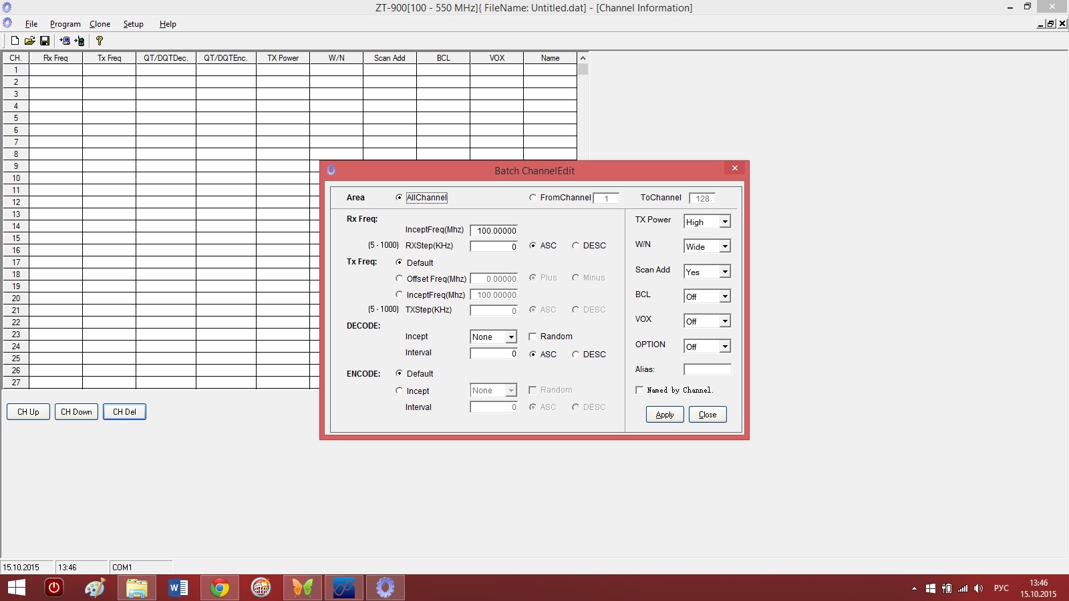This screenshot has height=601, width=1069.
Task: Click the scroll up arrow of channel table
Action: 583,58
